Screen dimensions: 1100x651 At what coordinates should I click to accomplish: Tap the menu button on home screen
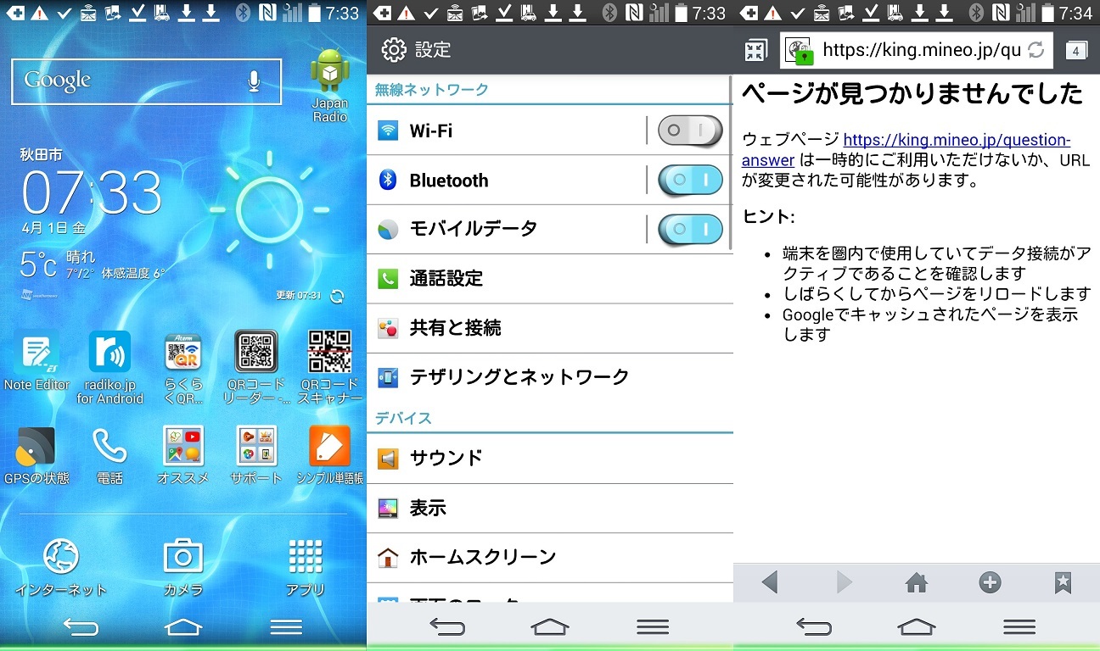[286, 627]
